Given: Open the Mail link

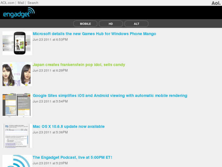Looking at the screenshot, I should coord(21,3).
